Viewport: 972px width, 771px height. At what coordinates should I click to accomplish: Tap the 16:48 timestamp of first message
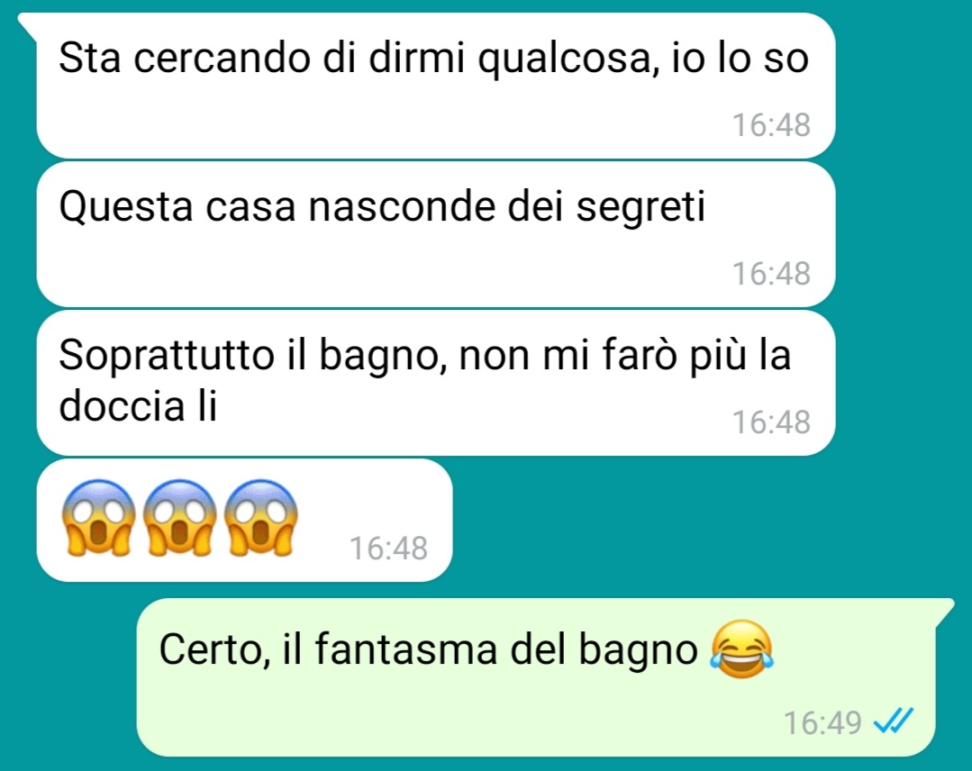771,124
